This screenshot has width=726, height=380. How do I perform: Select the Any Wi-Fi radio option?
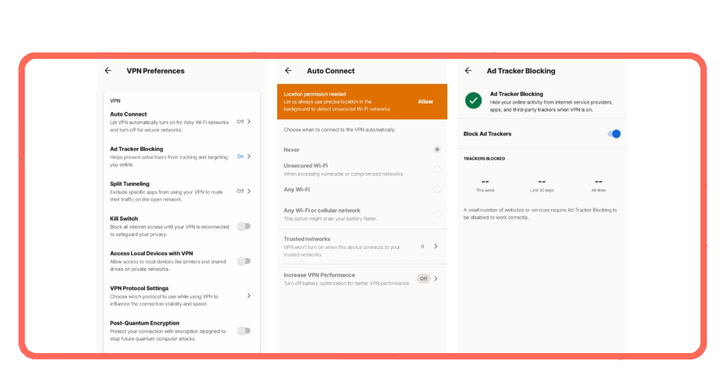click(x=437, y=189)
